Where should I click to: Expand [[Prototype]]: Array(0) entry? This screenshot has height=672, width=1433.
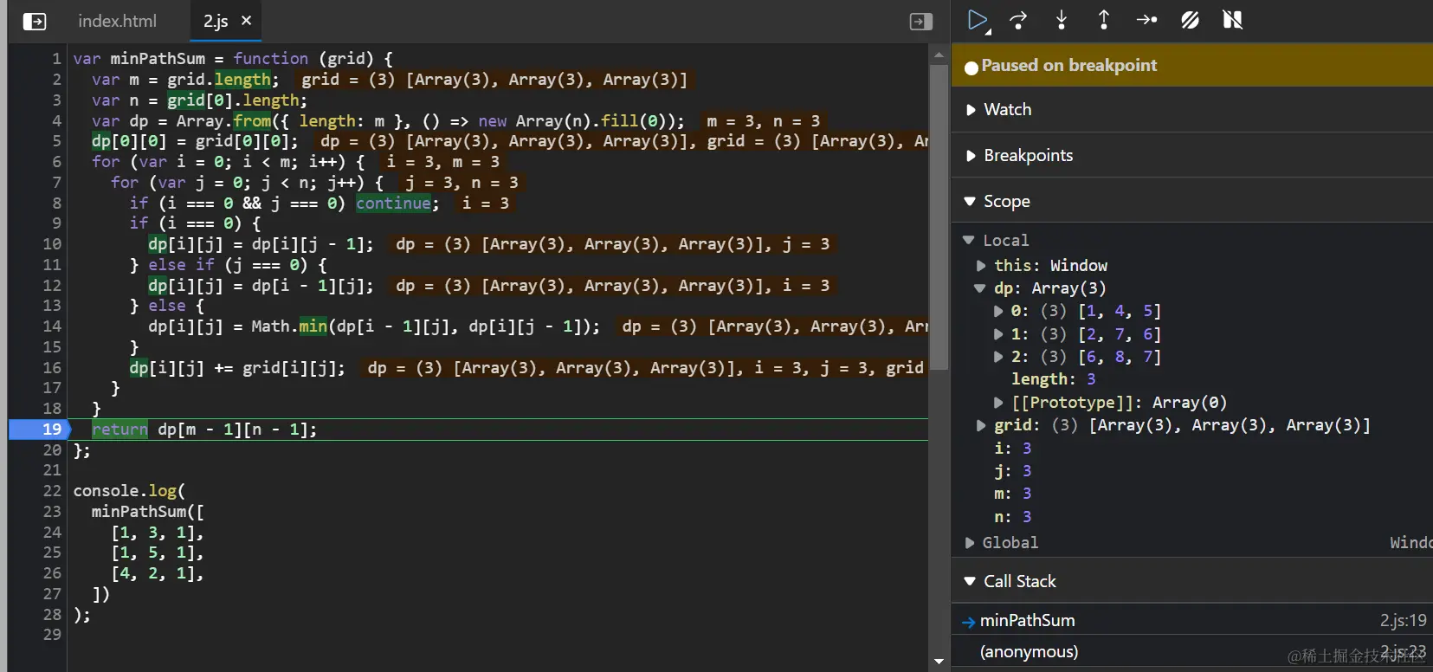pyautogui.click(x=998, y=402)
